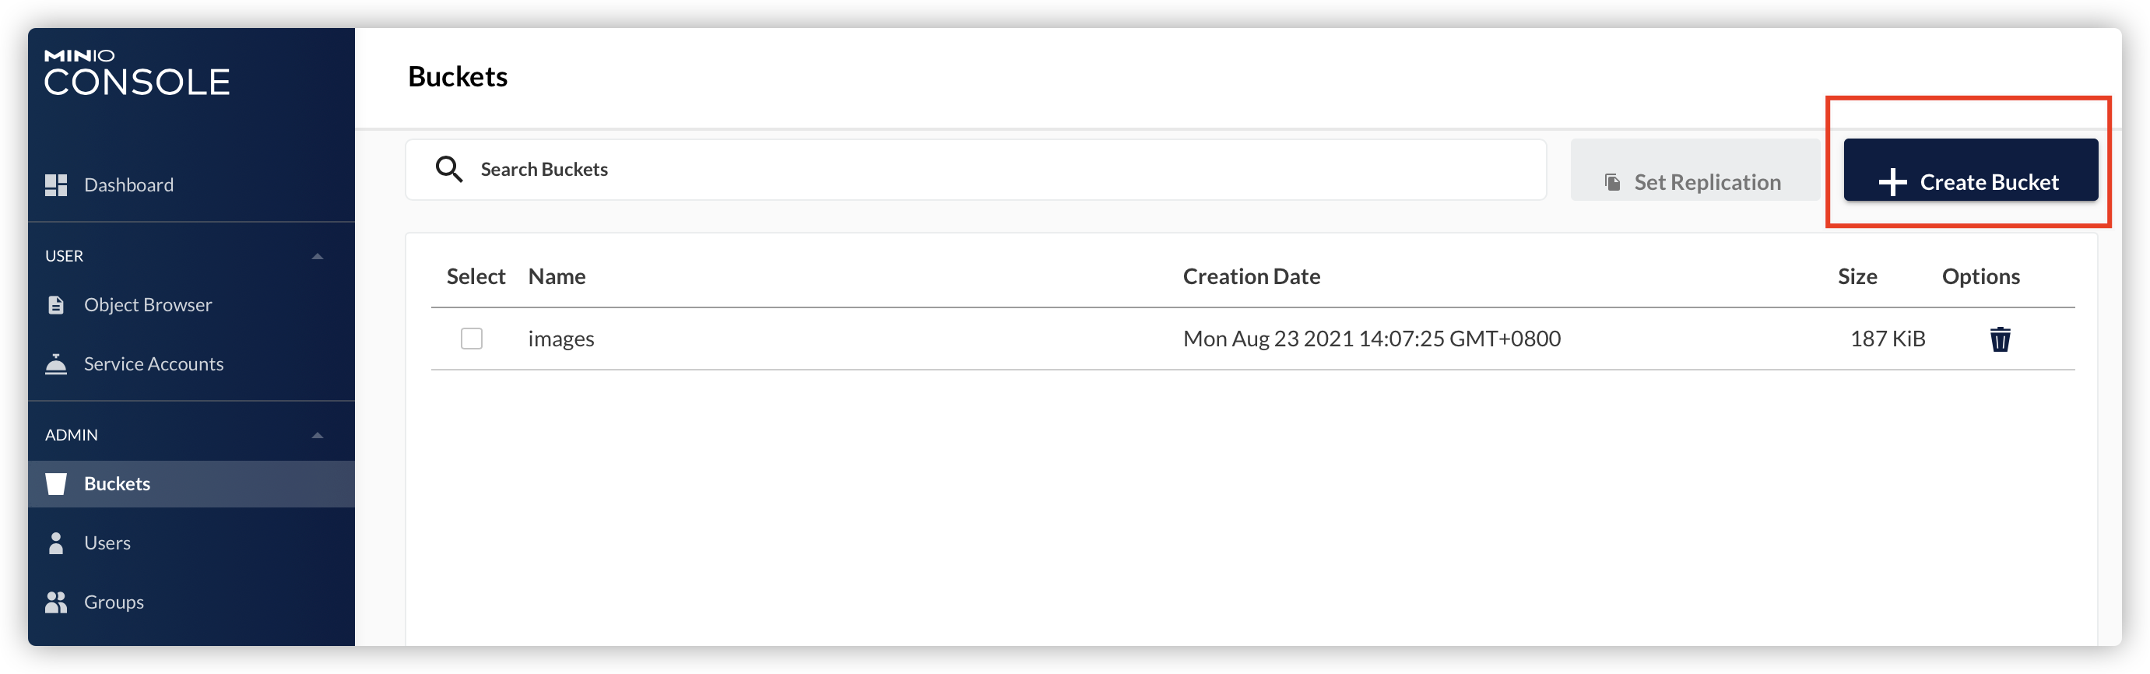Click the Dashboard grid icon
This screenshot has height=674, width=2150.
(x=56, y=185)
